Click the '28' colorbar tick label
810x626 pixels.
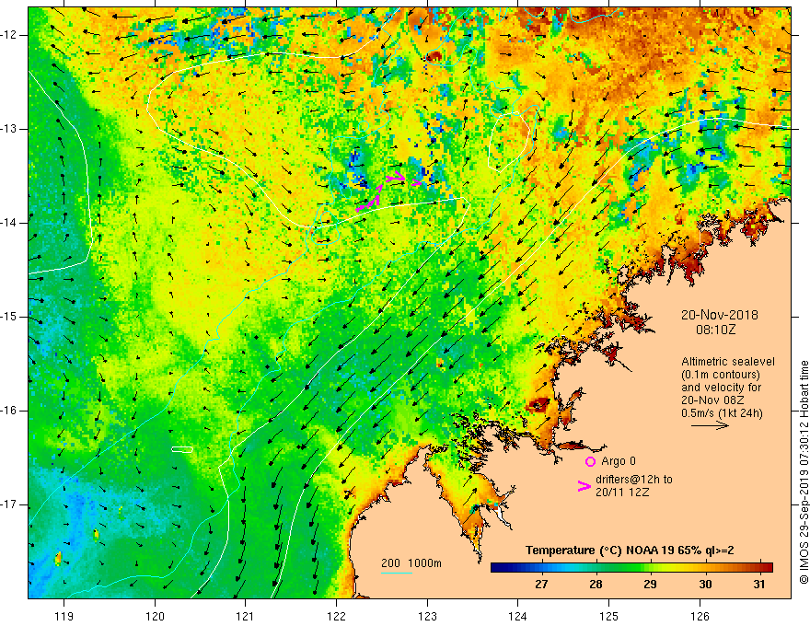click(596, 585)
